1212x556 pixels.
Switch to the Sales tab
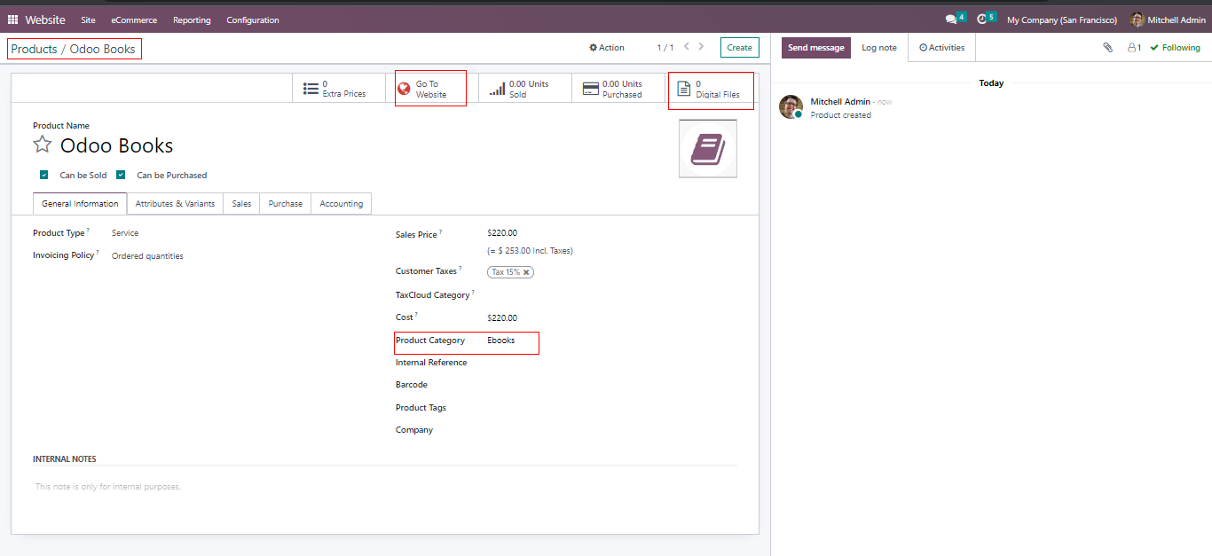(241, 203)
